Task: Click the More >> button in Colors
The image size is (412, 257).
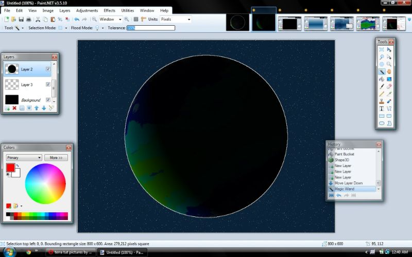Action: (56, 158)
